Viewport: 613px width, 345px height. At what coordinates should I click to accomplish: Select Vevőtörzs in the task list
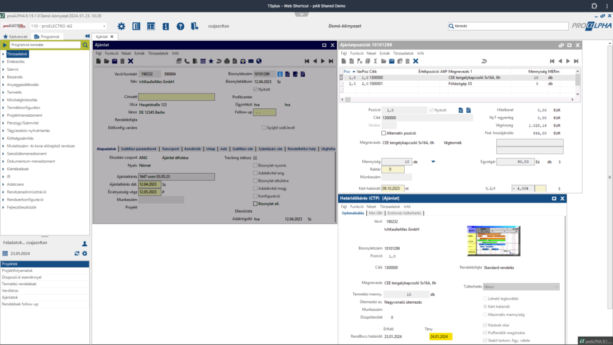11,290
